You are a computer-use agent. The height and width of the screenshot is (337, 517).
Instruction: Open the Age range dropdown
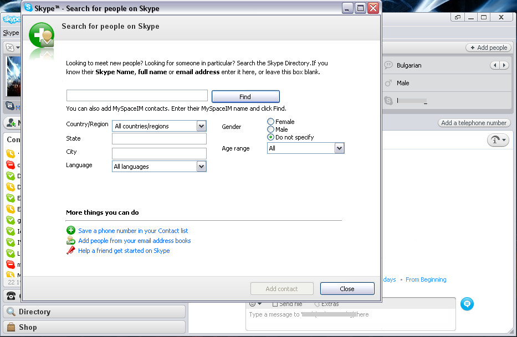point(339,148)
